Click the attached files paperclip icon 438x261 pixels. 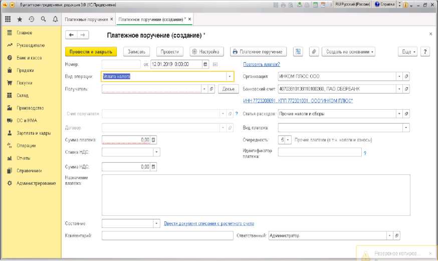pyautogui.click(x=314, y=52)
